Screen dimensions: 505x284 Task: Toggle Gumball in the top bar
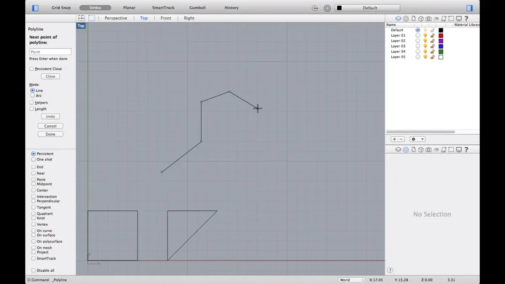197,8
